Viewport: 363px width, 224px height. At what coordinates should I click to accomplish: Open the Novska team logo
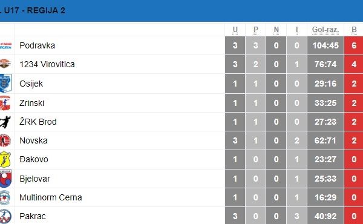click(x=5, y=140)
